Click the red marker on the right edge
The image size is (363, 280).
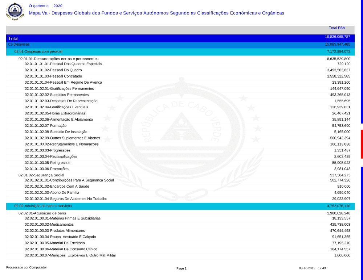click(362, 144)
